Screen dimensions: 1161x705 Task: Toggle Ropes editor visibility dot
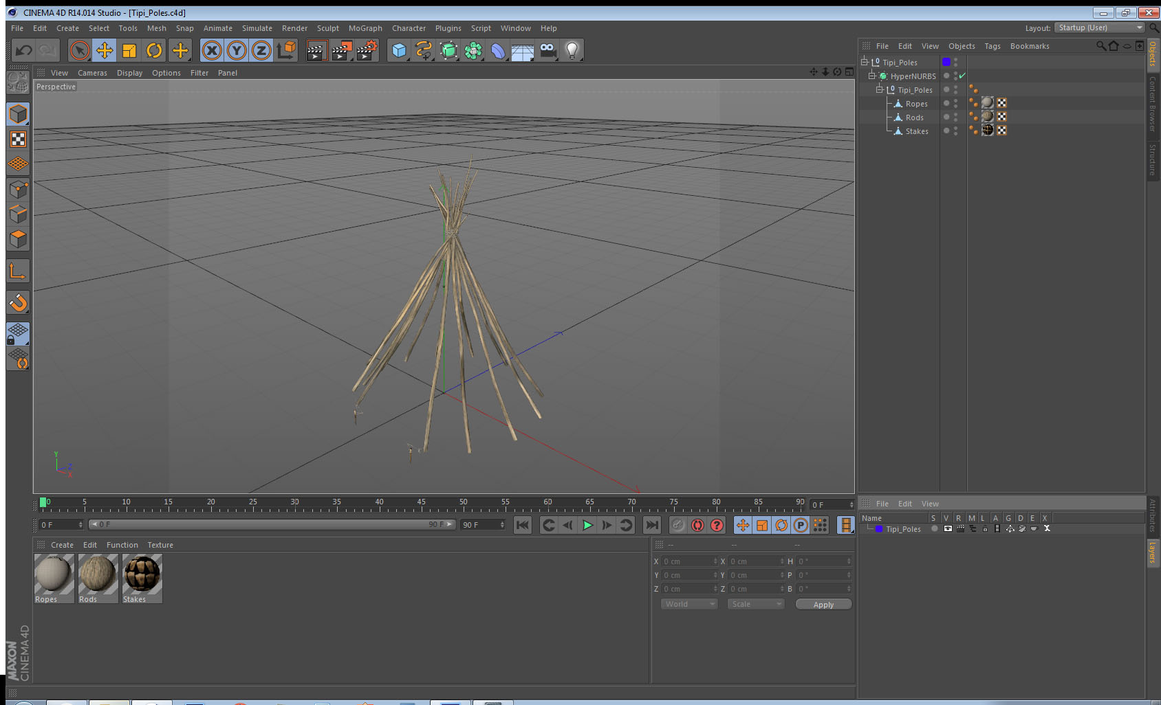[x=955, y=101]
